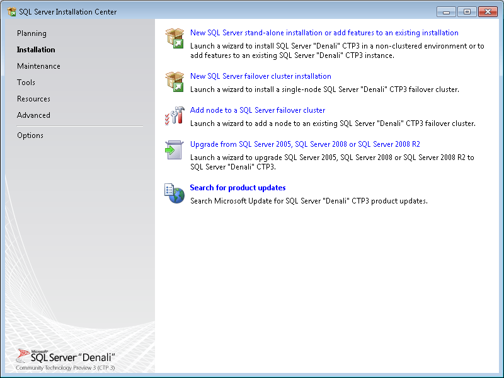
Task: Click the description "Launch a wizard to install SQL Server "Denali" CTP3 in a non-clustered environment"
Action: [x=337, y=51]
